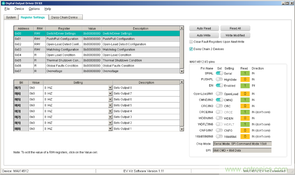This screenshot has width=295, height=175.
Task: Open the System tab
Action: pyautogui.click(x=11, y=17)
